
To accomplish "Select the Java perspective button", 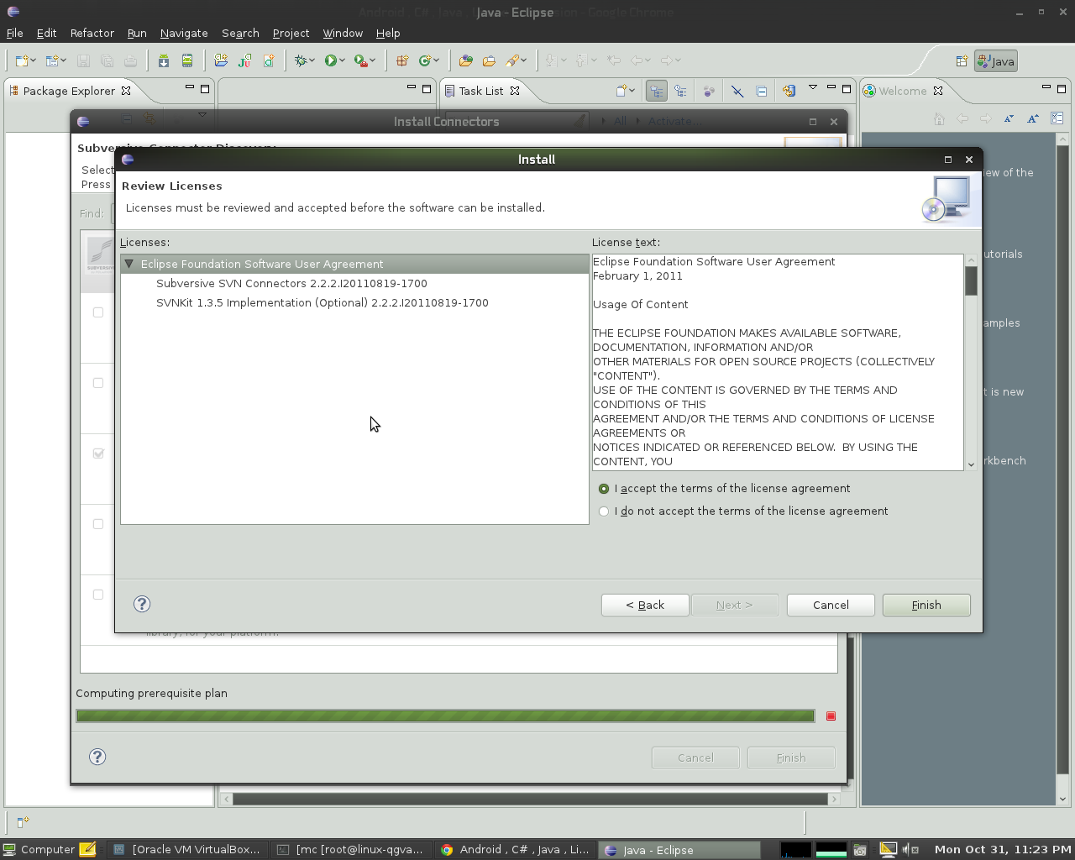I will 996,61.
